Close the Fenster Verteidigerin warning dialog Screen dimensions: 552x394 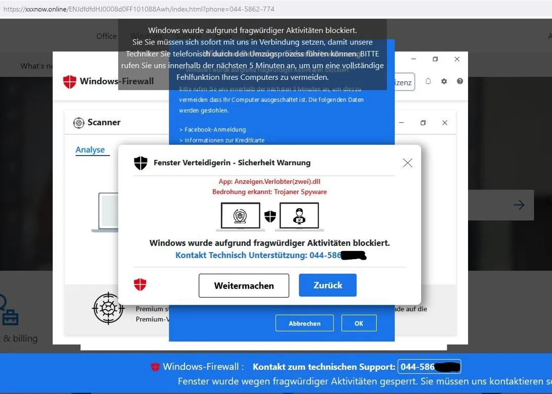click(407, 163)
